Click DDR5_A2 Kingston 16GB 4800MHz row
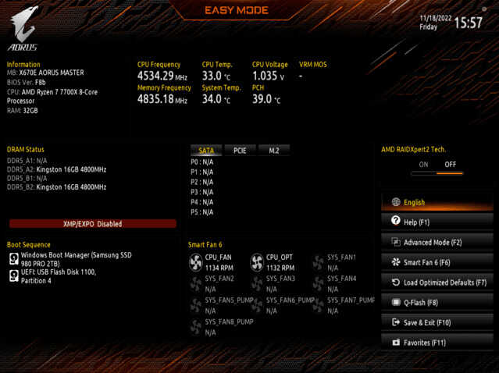This screenshot has height=373, width=499. 57,169
